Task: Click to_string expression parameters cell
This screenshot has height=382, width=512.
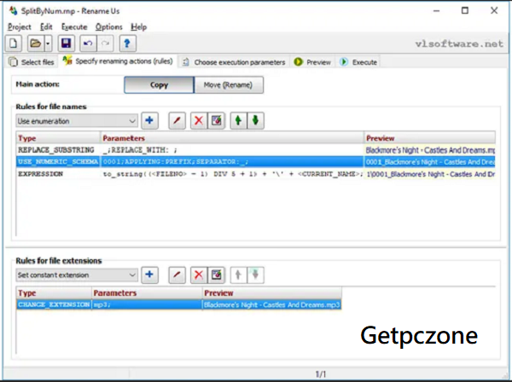Action: [x=232, y=174]
